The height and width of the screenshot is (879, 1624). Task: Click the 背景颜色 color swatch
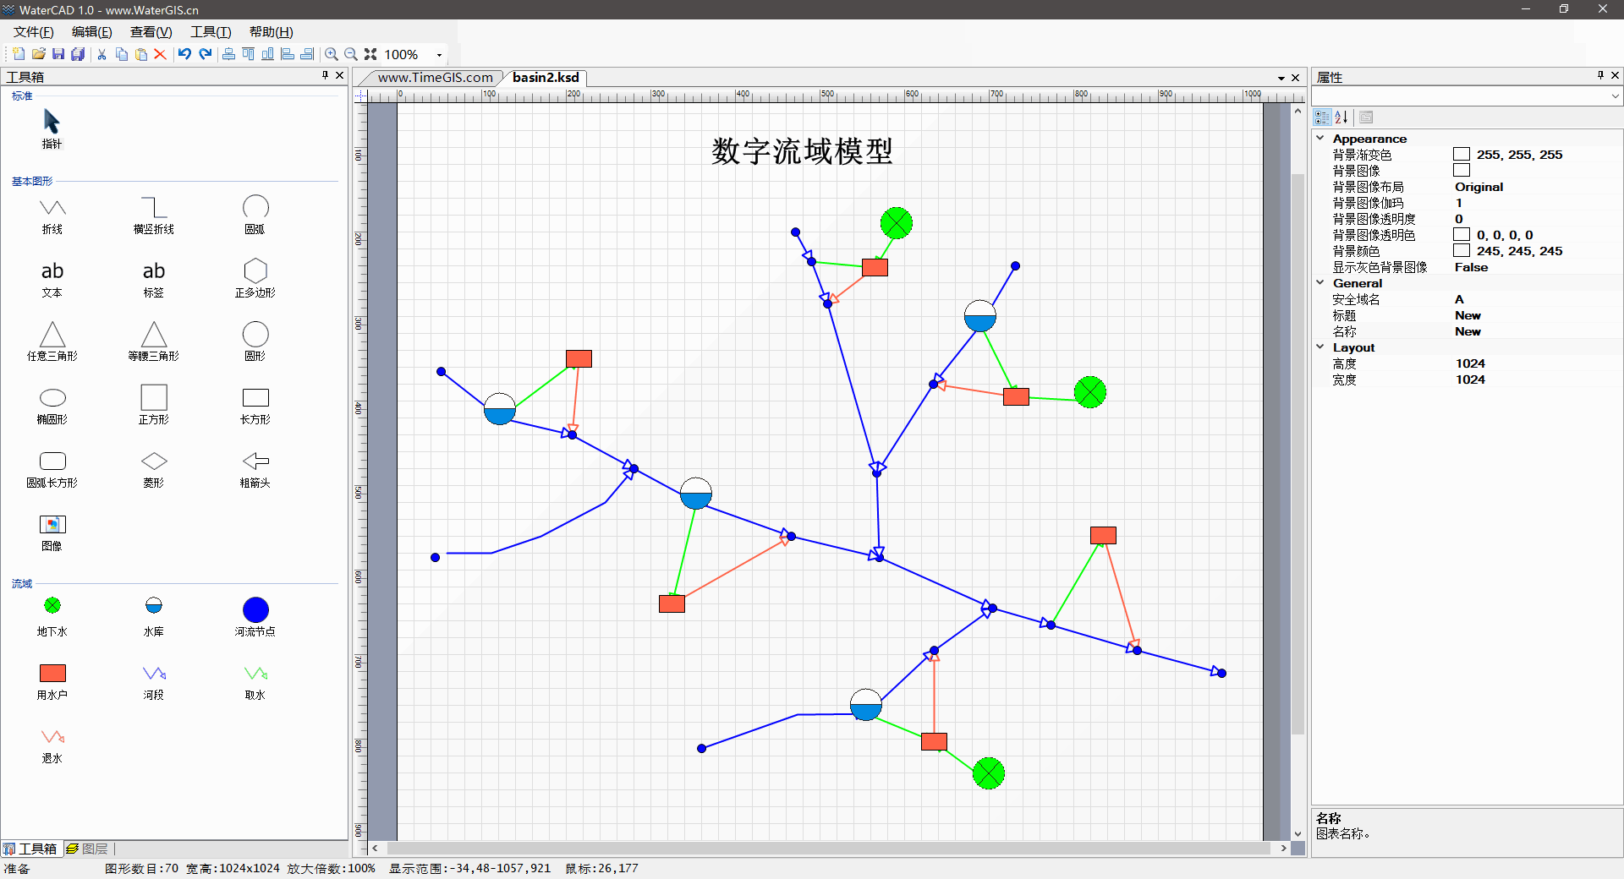(1462, 251)
